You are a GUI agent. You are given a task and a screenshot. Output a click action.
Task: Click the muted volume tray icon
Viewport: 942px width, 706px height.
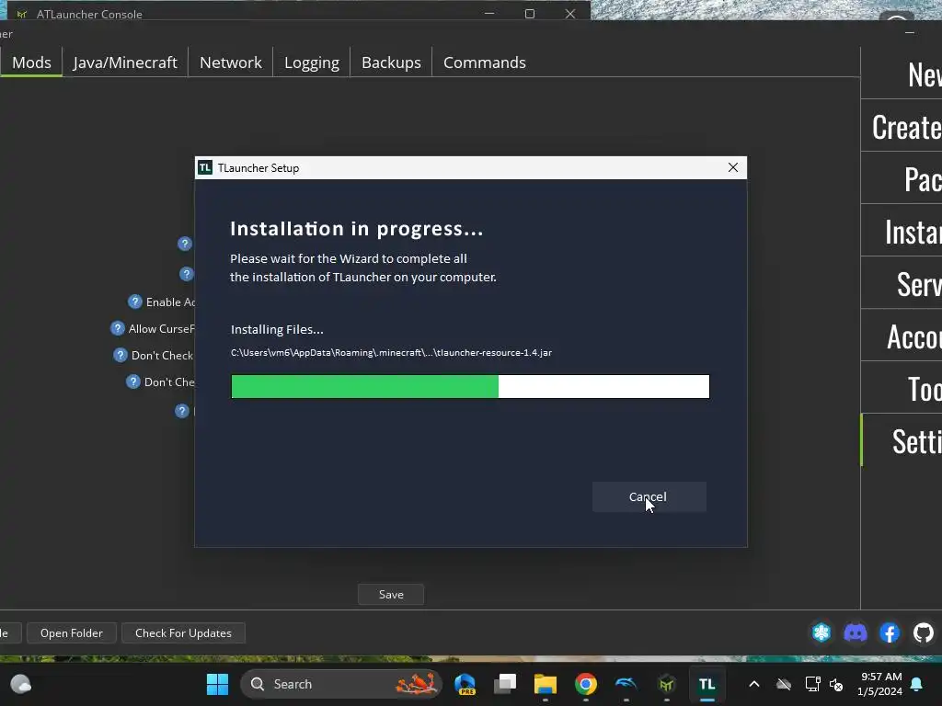tap(836, 684)
